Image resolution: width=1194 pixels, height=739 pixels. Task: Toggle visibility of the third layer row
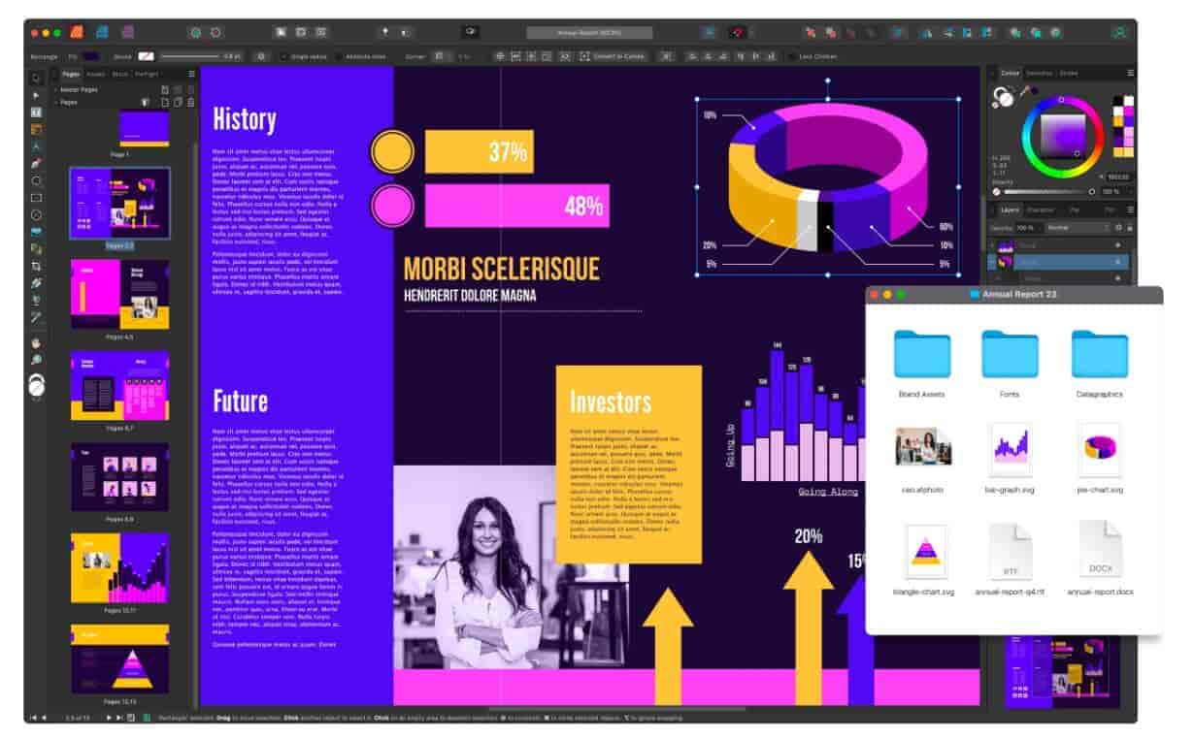tap(1118, 278)
